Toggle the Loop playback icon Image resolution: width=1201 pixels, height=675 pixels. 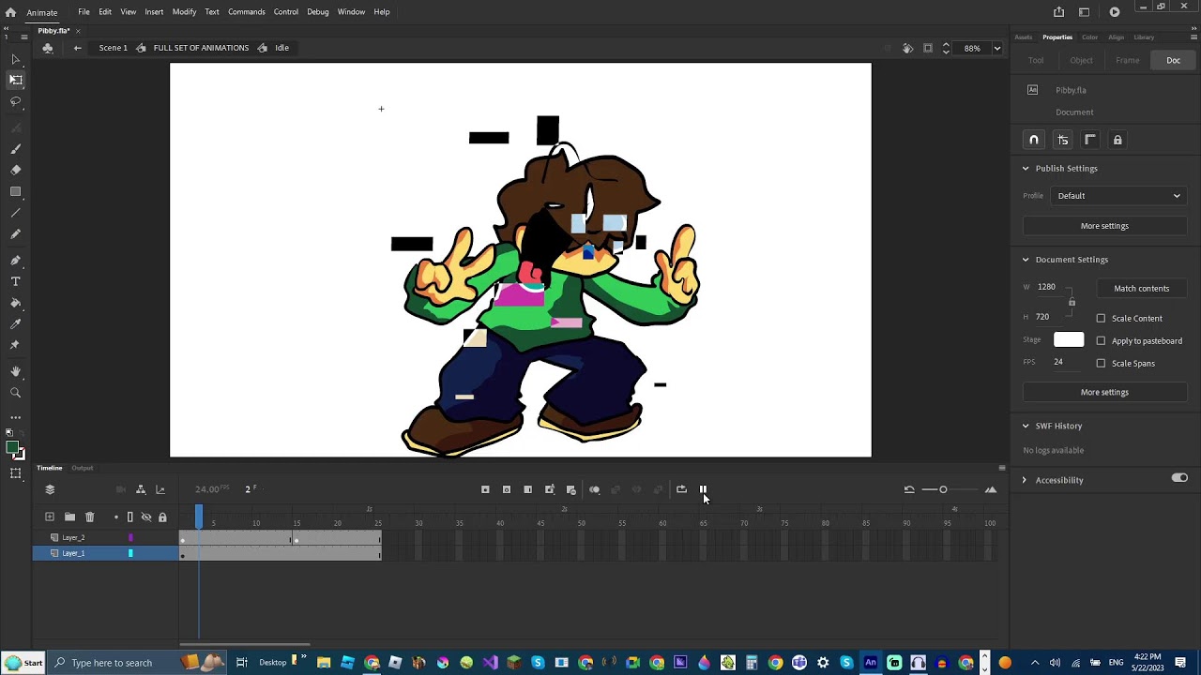(681, 489)
